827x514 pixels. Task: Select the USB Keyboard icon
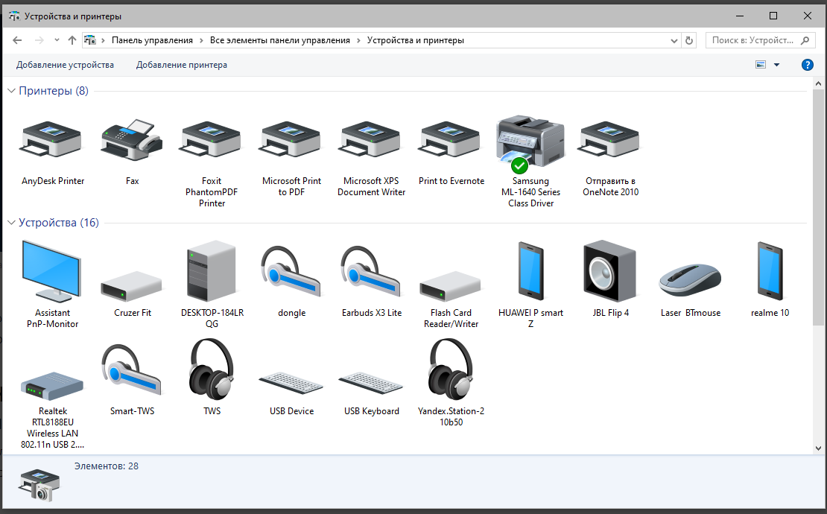pyautogui.click(x=371, y=383)
